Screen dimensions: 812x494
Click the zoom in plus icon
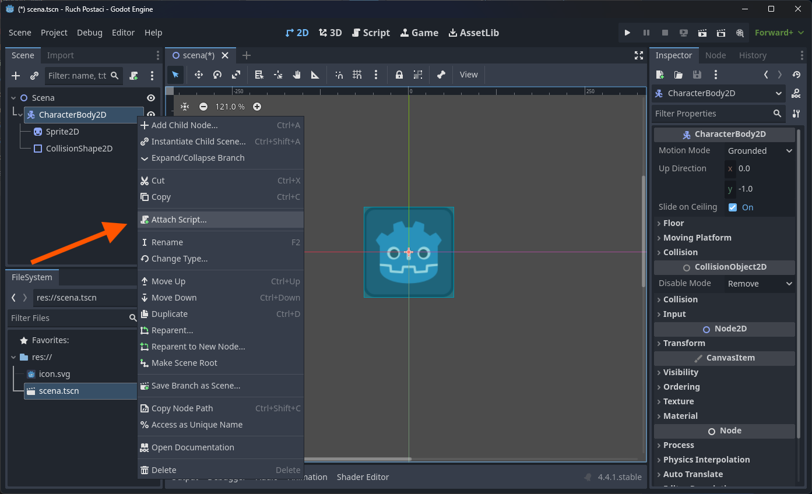tap(257, 107)
